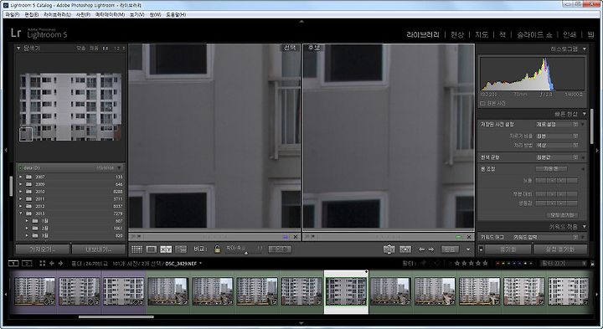Select the previous photo arrow in toolbar
Screen dimensions: 603x329
coord(421,249)
